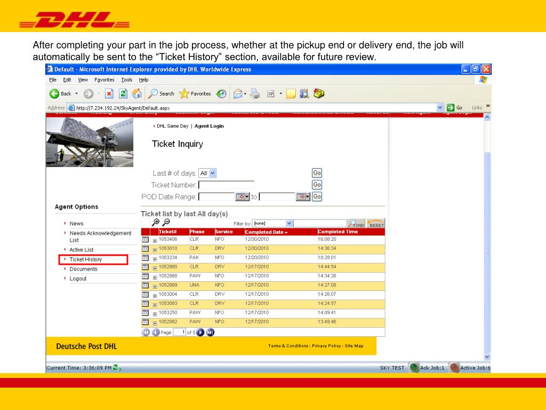Click the page vertical scrollbar down arrow
Image resolution: width=546 pixels, height=410 pixels.
tap(487, 357)
